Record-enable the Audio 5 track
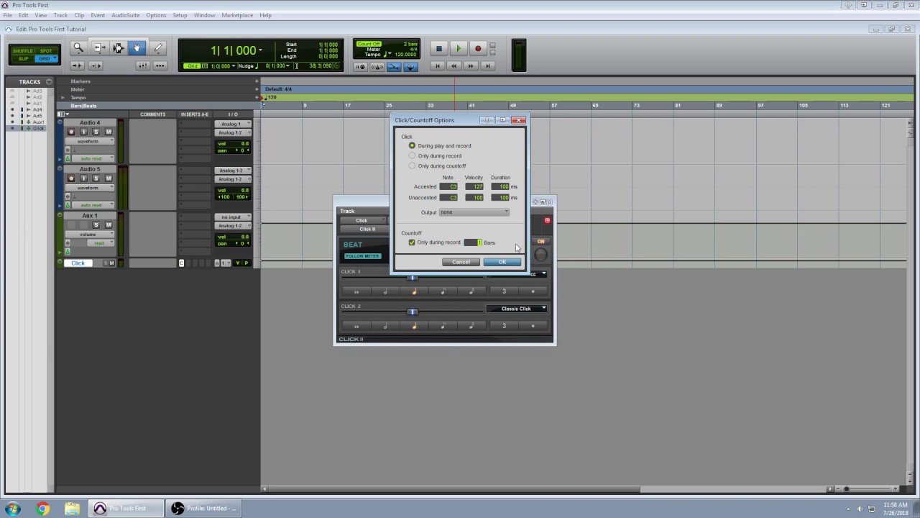This screenshot has height=518, width=920. [71, 178]
